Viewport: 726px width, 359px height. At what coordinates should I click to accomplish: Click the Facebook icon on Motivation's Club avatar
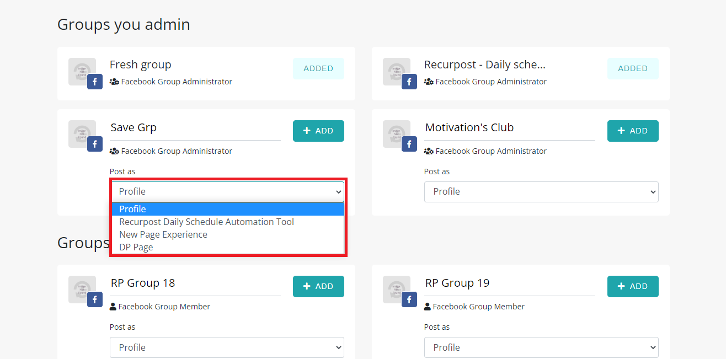(x=409, y=143)
